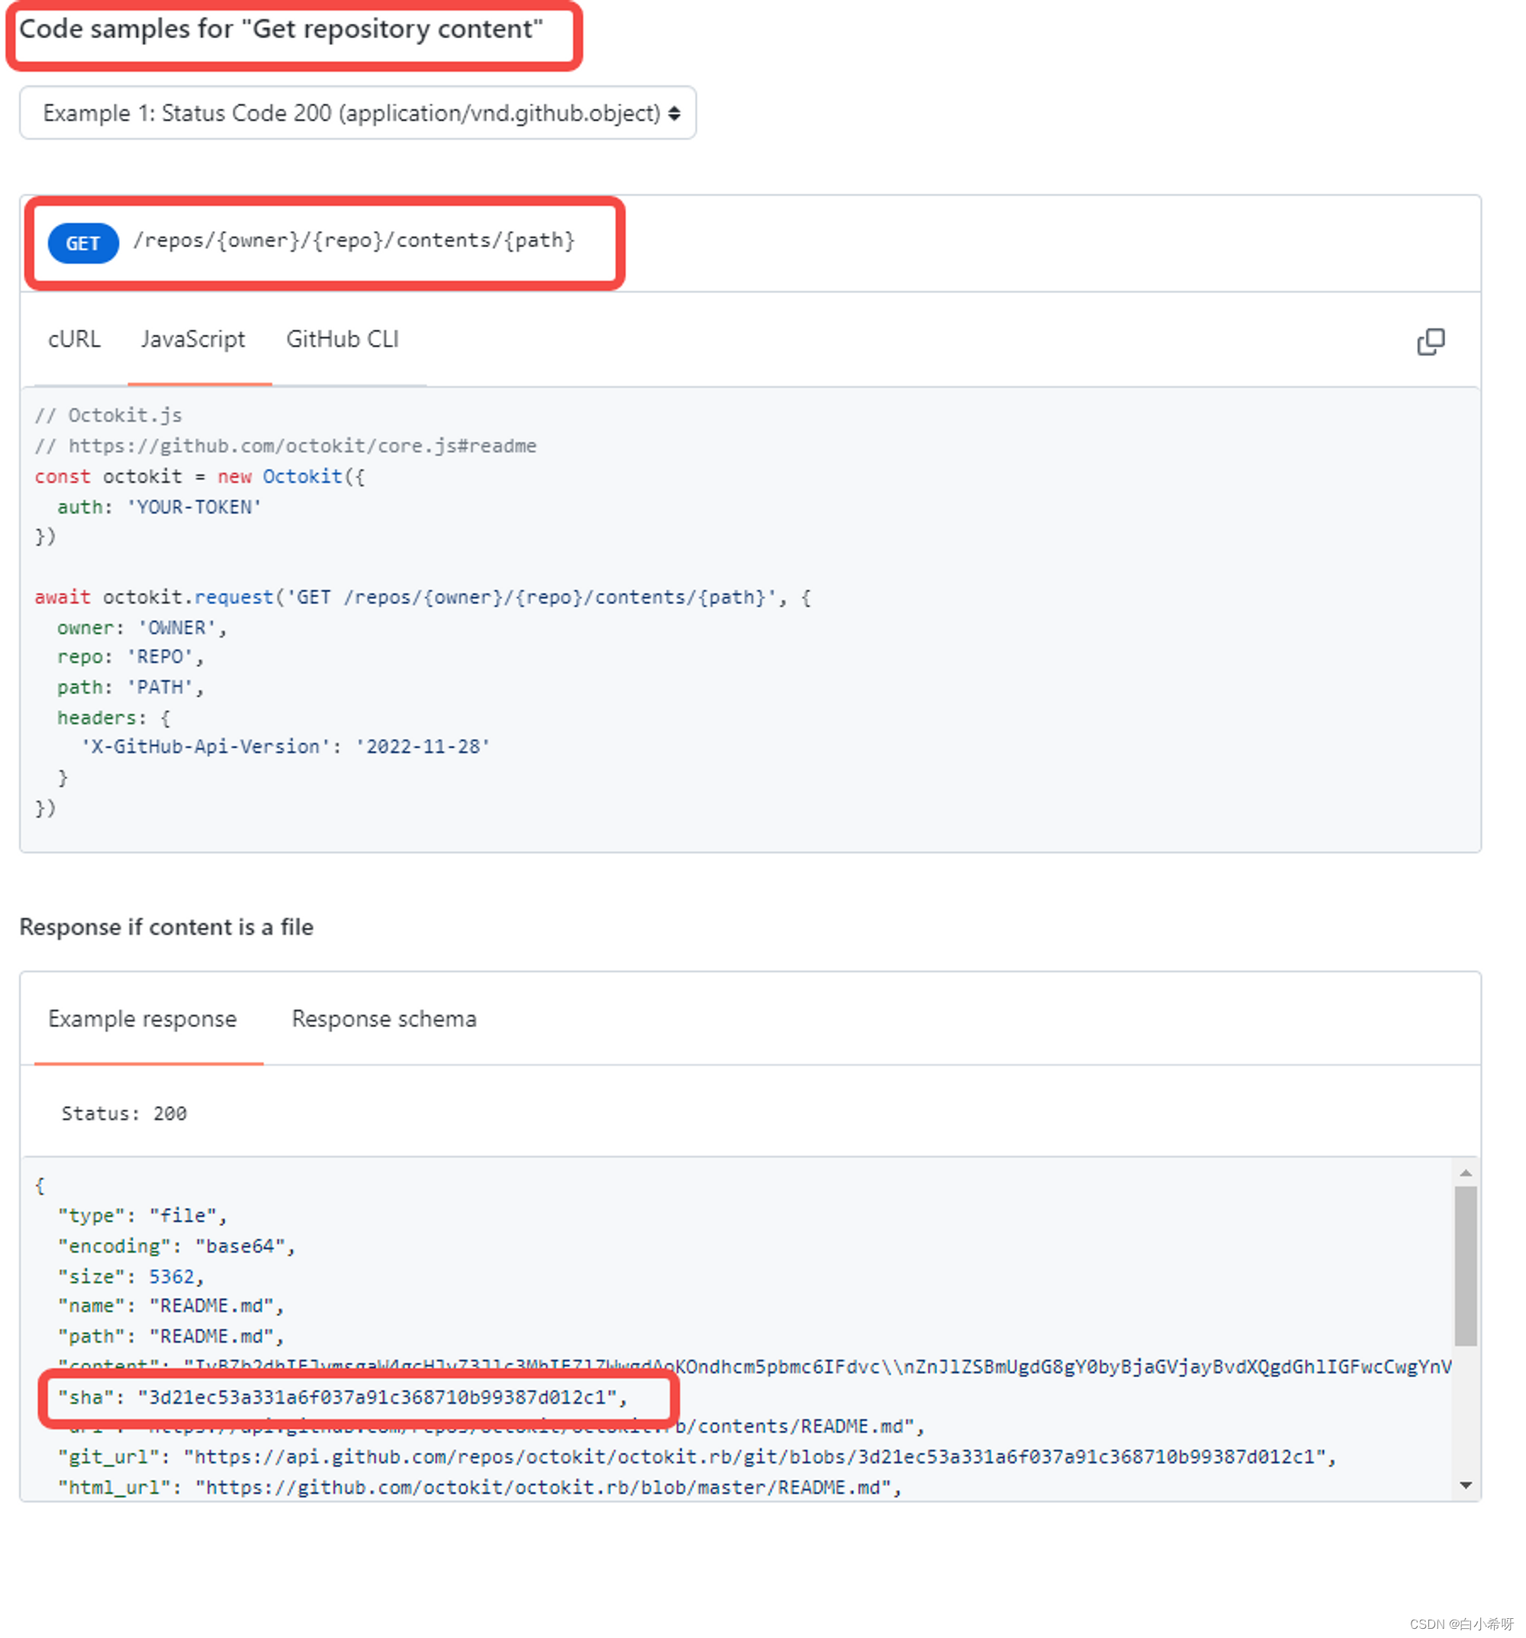Click the /repos/{owner}/{repo}/contents/{path} endpoint text
This screenshot has width=1526, height=1638.
coord(353,240)
